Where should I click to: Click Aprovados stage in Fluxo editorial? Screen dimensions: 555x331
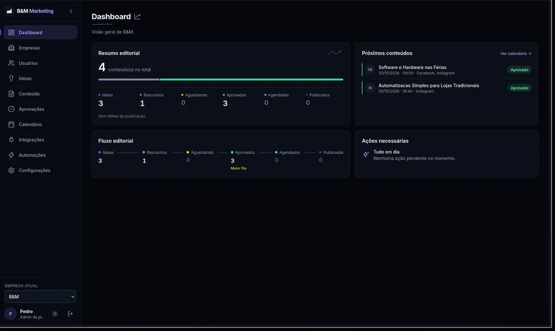242,157
